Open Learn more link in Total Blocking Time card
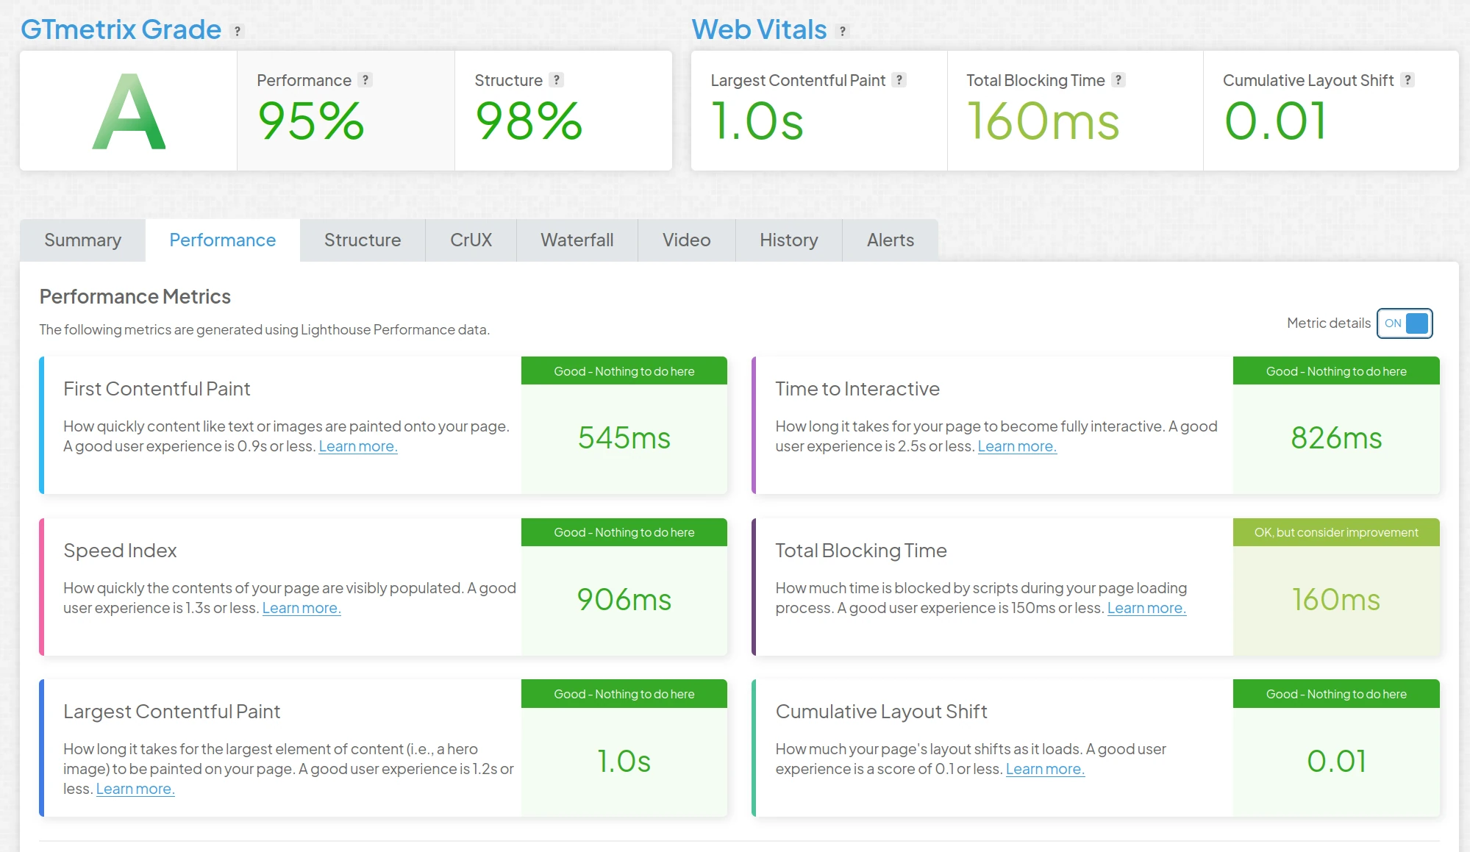This screenshot has height=852, width=1470. 1146,608
